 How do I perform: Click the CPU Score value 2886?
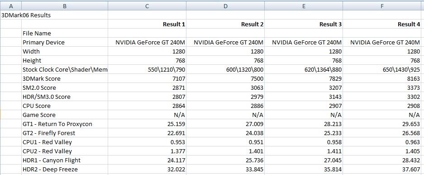click(x=225, y=106)
